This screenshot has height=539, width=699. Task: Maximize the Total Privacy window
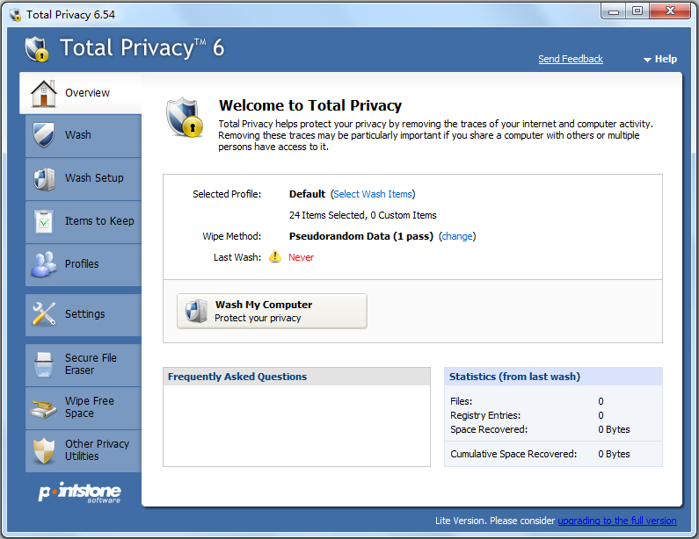click(637, 11)
